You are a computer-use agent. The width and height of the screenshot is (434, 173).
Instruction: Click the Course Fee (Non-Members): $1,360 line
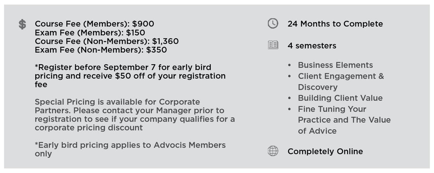coord(107,41)
